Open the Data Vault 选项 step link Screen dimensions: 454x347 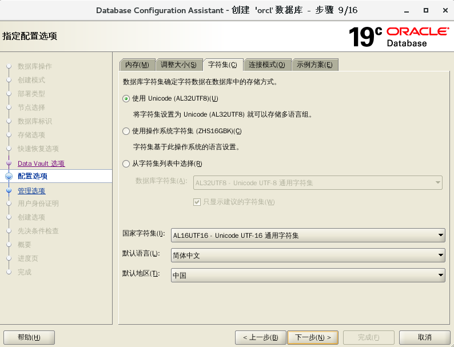pyautogui.click(x=41, y=163)
